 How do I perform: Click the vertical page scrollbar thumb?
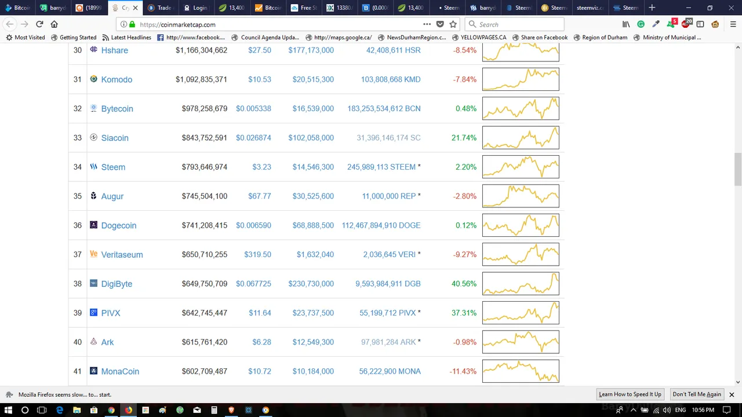click(x=738, y=169)
